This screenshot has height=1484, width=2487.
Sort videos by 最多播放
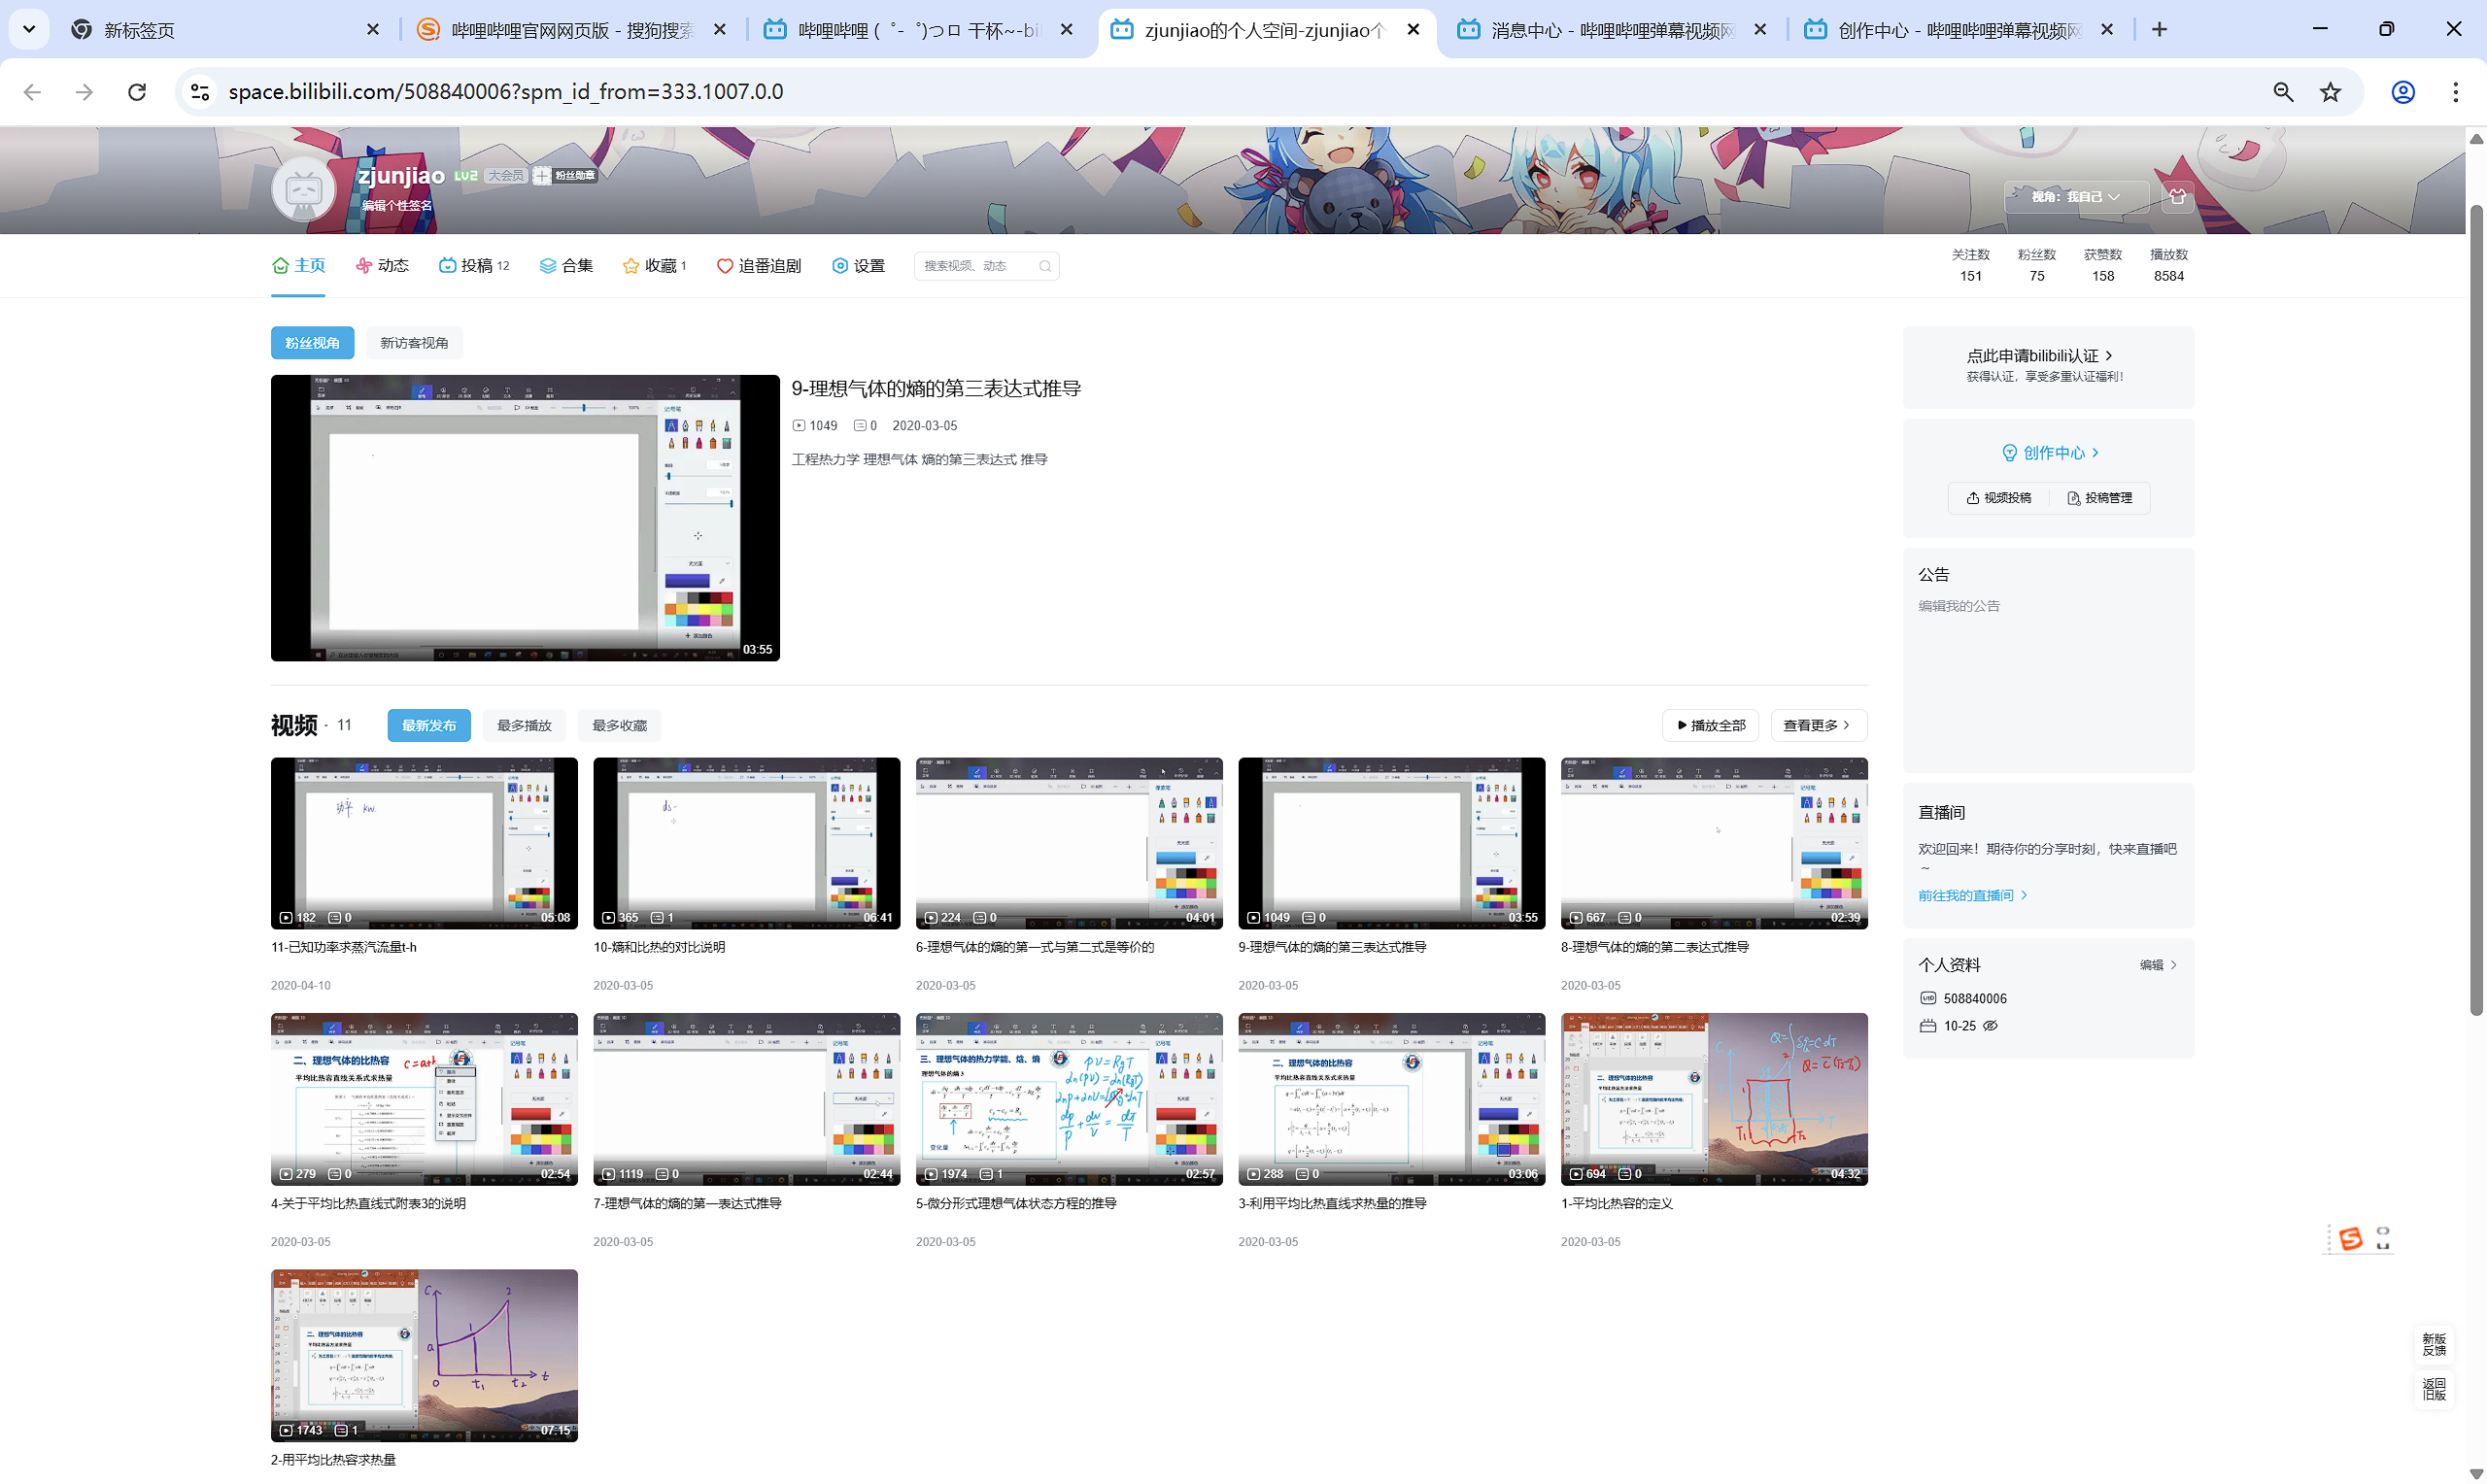524,726
